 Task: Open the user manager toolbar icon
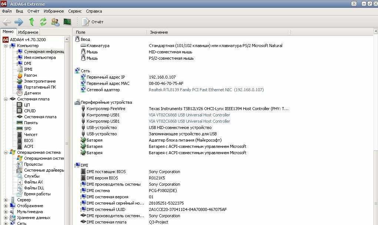pos(55,22)
